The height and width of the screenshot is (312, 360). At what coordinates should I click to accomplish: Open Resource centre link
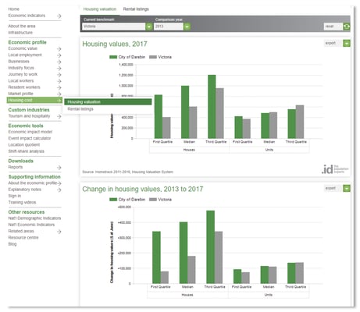point(23,238)
